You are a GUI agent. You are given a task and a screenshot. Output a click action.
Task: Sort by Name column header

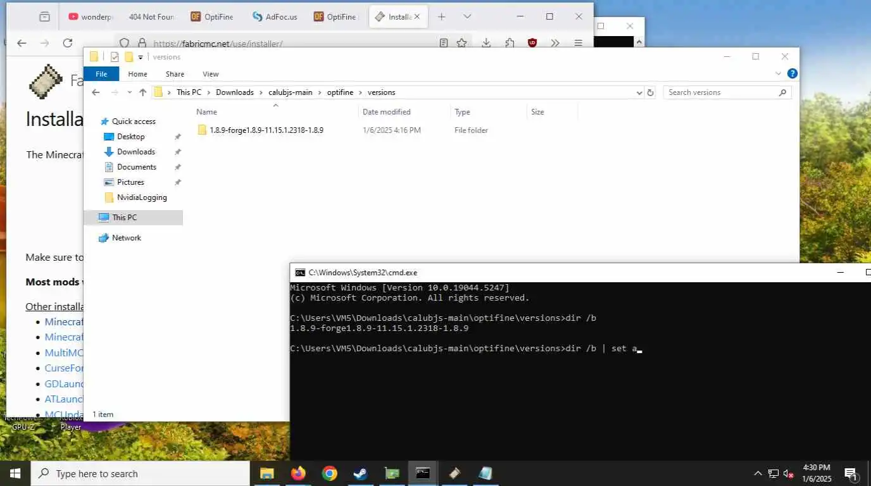coord(206,112)
